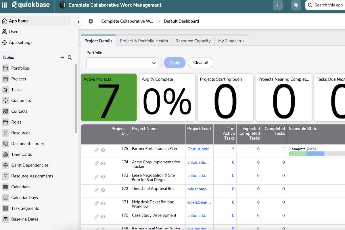Open the Tasks table icon in sidebar

click(x=5, y=89)
